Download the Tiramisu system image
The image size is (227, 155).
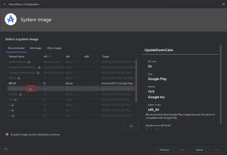21,94
